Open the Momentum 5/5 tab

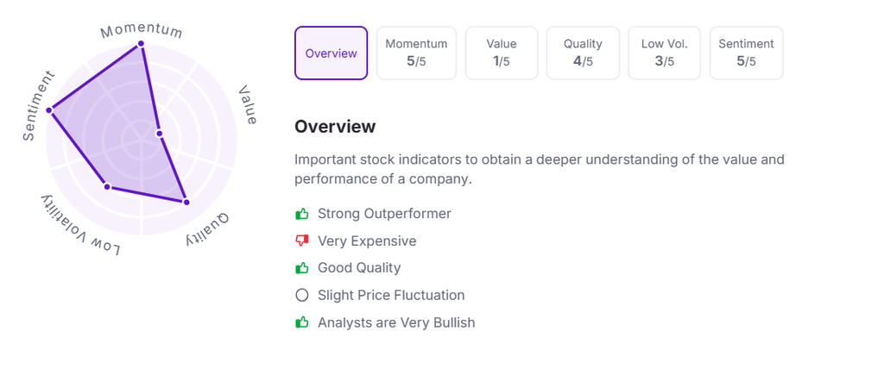point(416,53)
